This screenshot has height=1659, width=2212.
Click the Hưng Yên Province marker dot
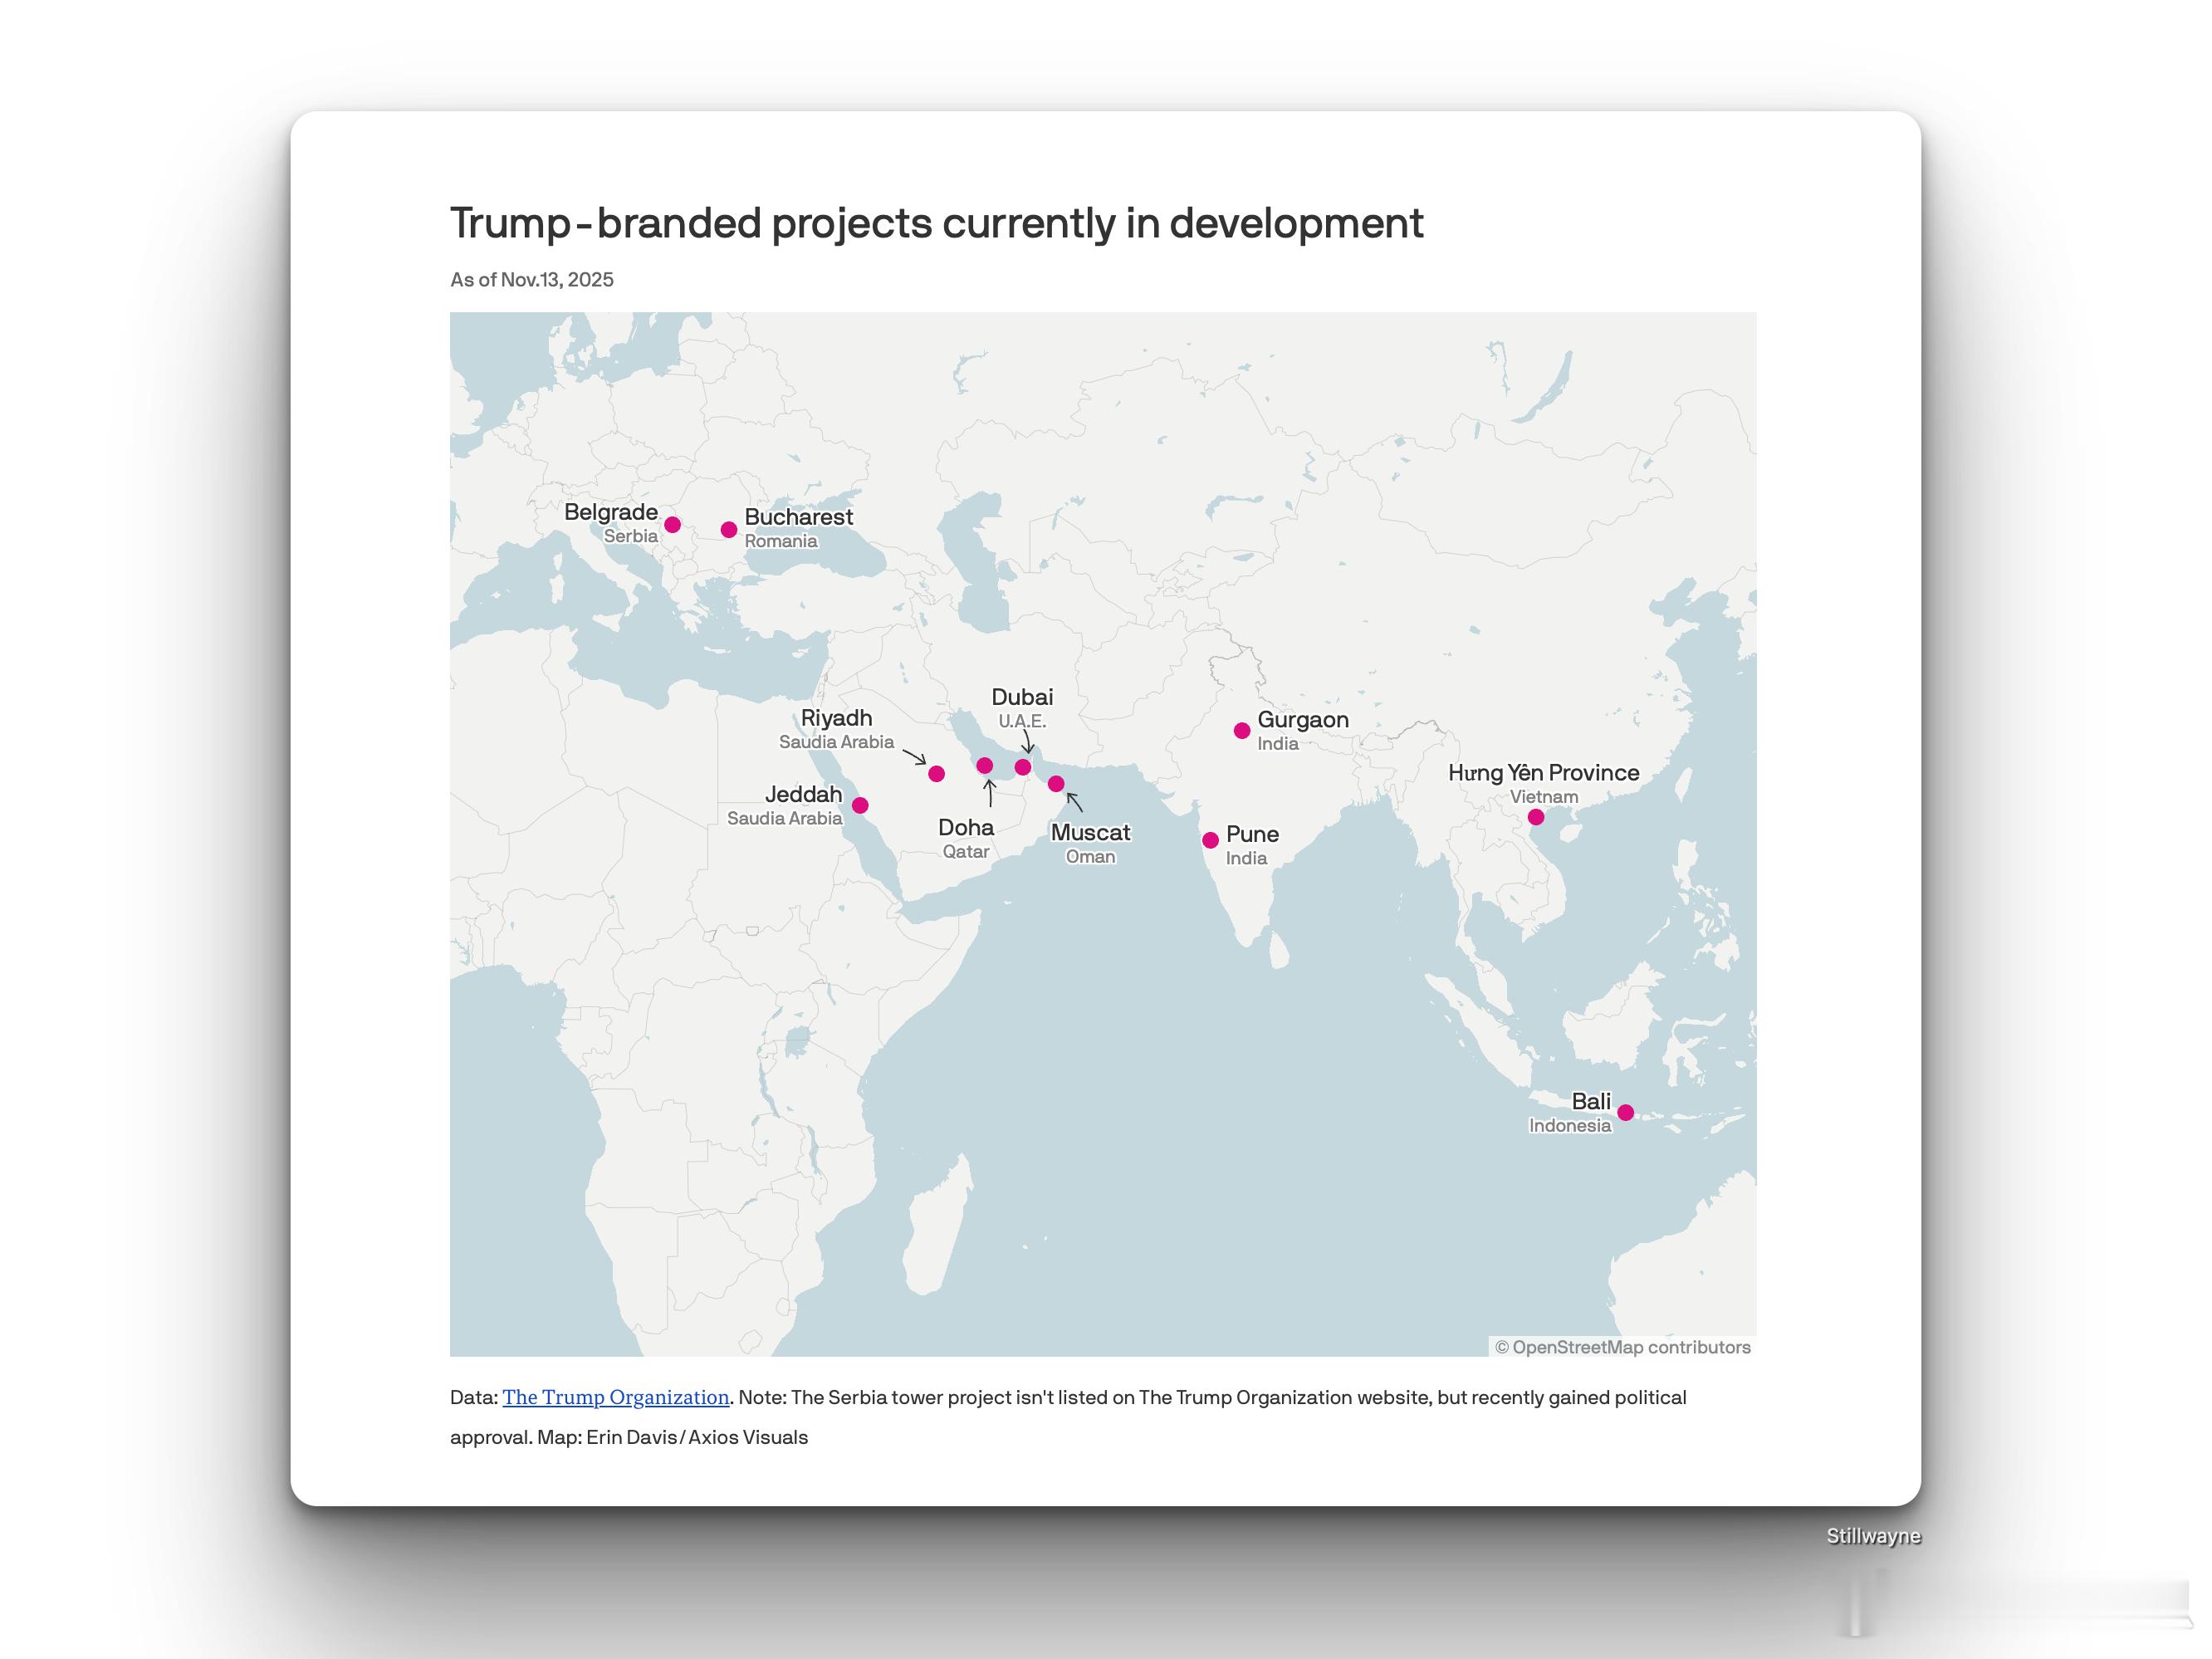tap(1536, 817)
